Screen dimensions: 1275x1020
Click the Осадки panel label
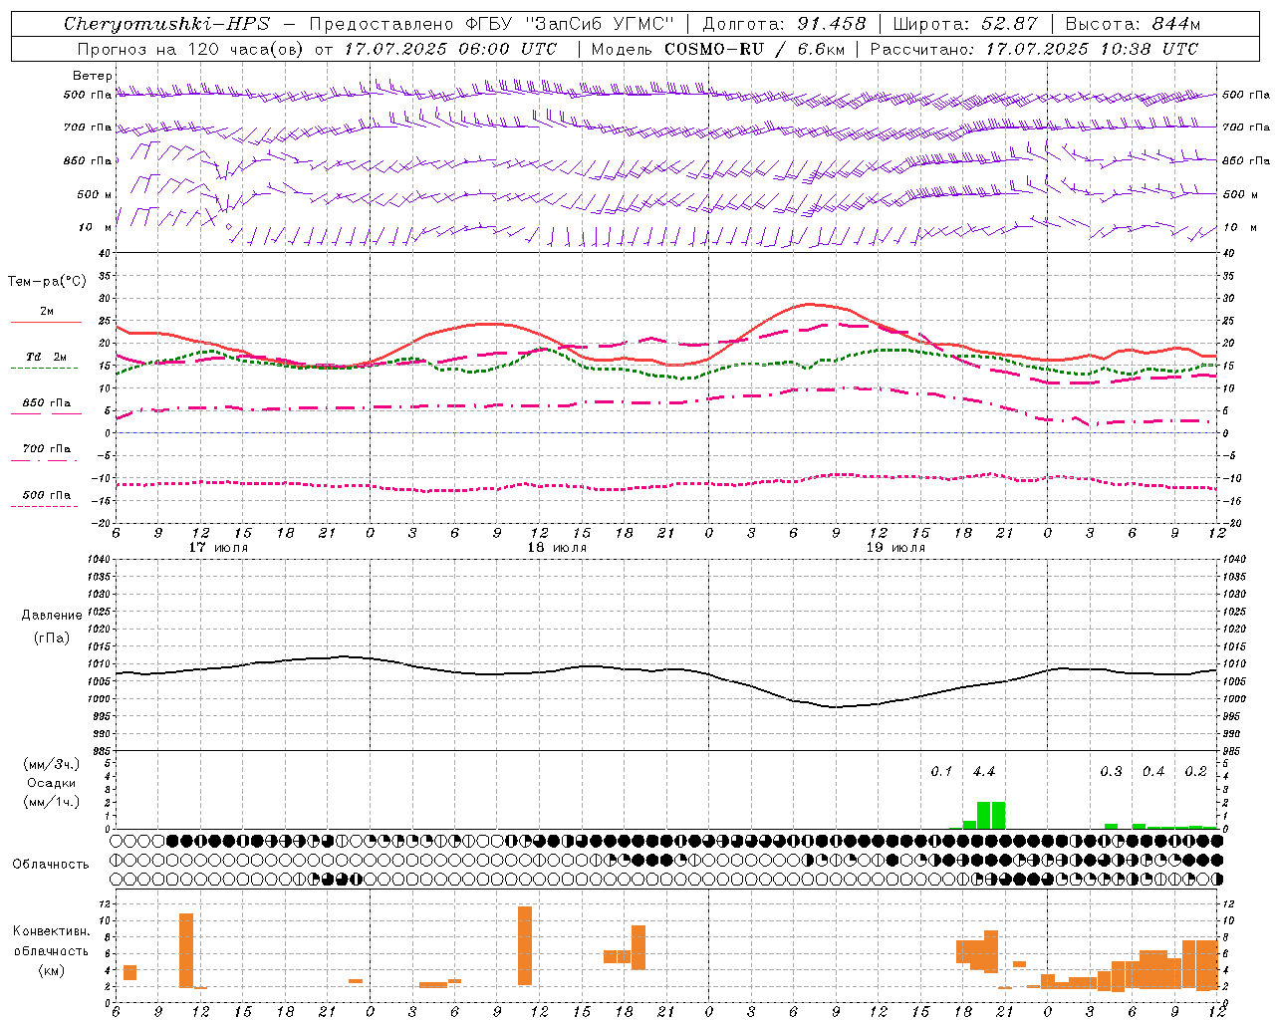[x=51, y=783]
